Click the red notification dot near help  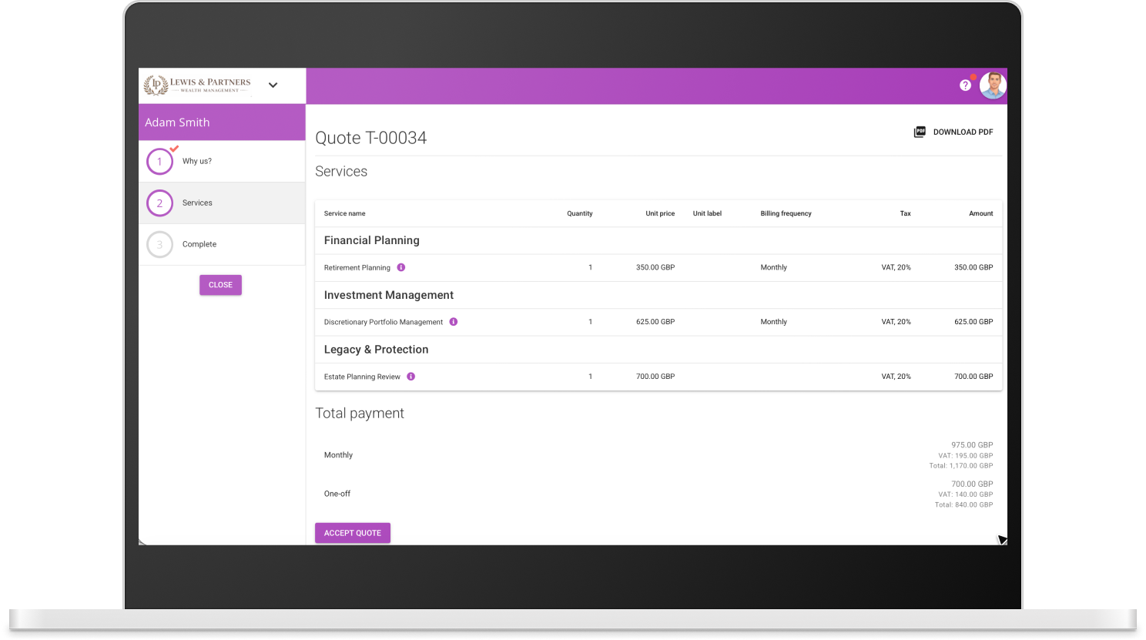[973, 78]
